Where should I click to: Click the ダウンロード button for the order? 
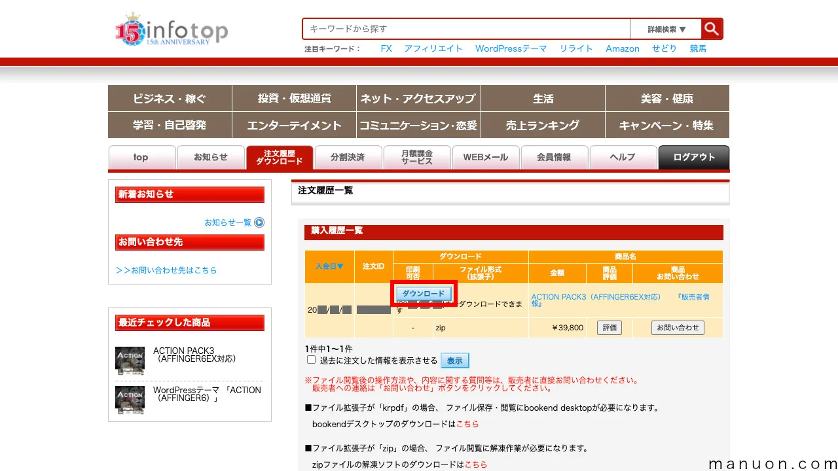click(x=424, y=294)
